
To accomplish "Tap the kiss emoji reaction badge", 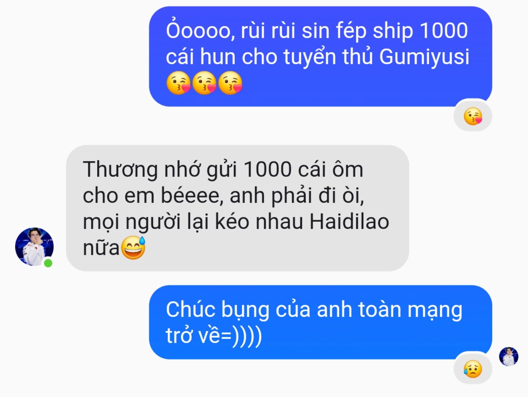I will (473, 117).
